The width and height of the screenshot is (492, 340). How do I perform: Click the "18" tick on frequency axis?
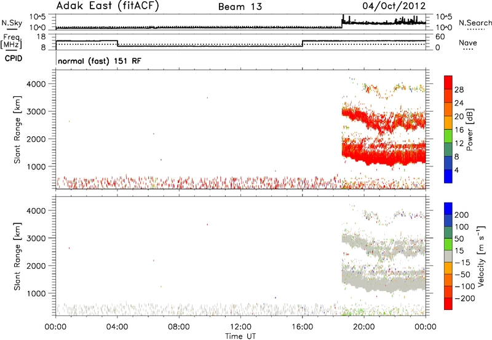(41, 37)
